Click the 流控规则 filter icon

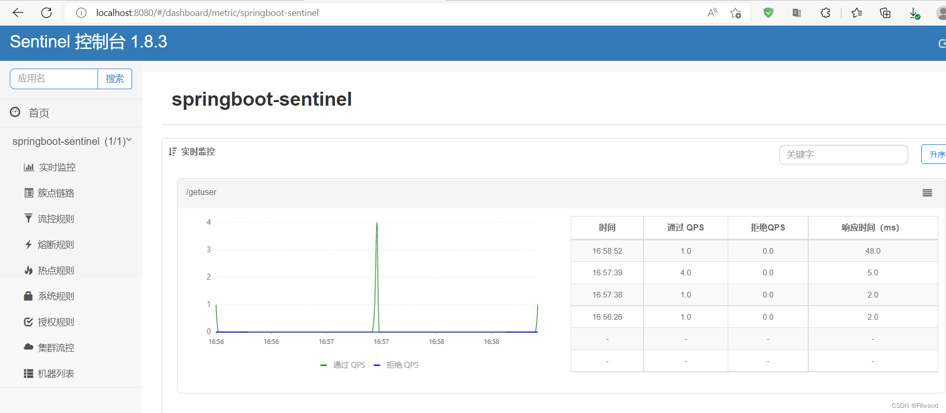(x=28, y=219)
